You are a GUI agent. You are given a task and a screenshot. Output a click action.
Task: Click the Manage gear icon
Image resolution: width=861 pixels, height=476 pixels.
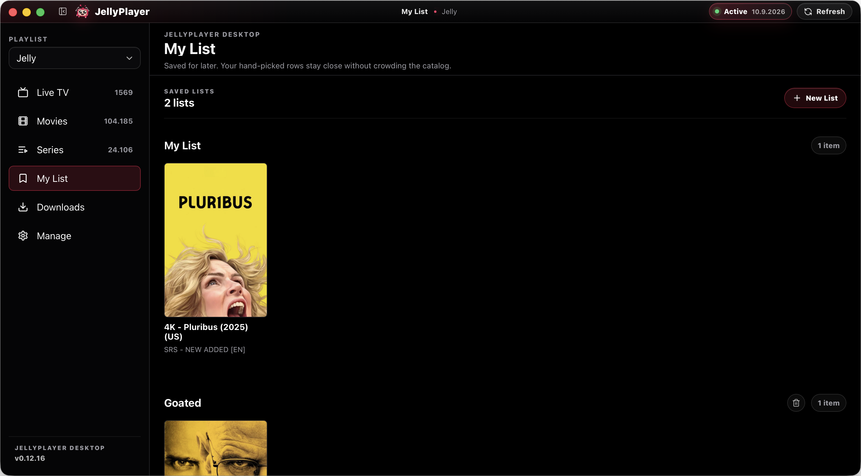coord(23,236)
